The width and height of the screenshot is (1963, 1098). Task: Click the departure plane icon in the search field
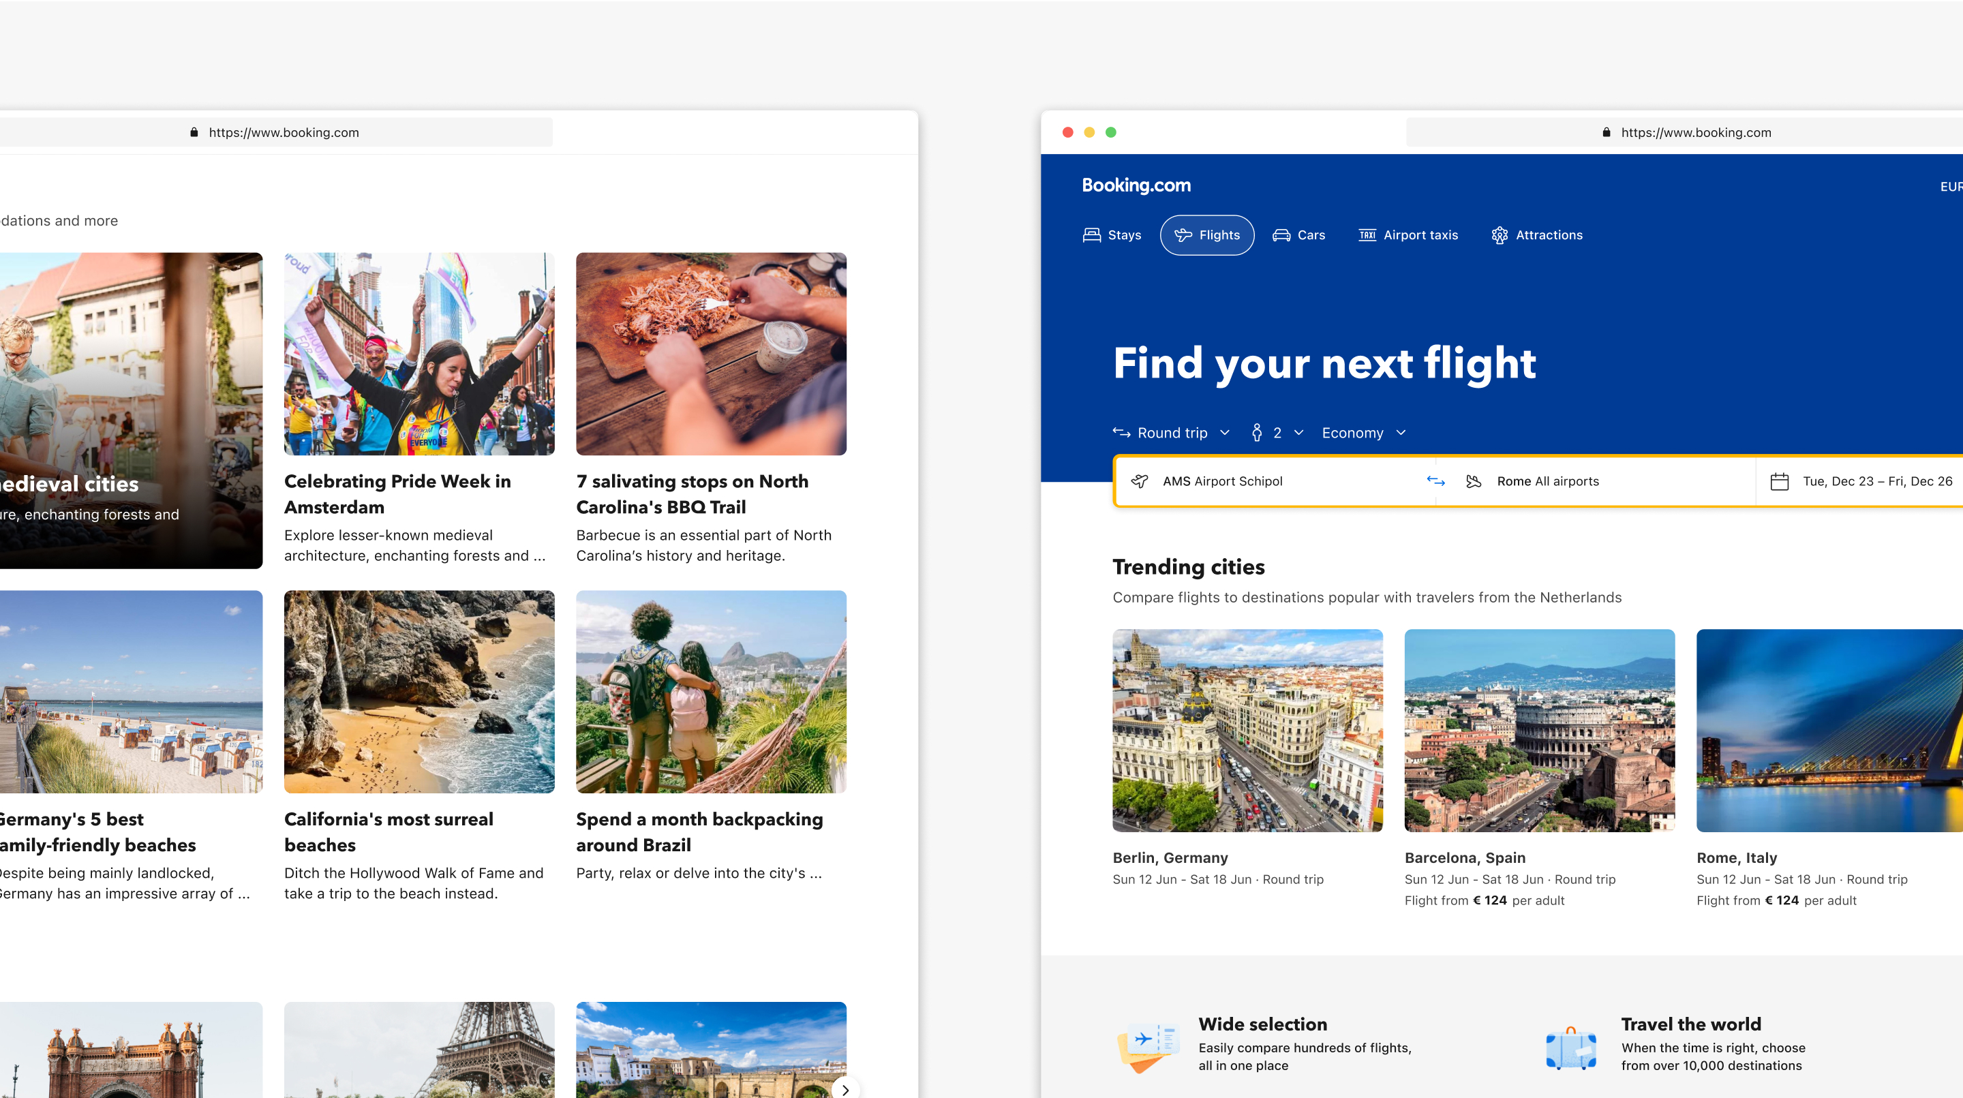click(1139, 481)
